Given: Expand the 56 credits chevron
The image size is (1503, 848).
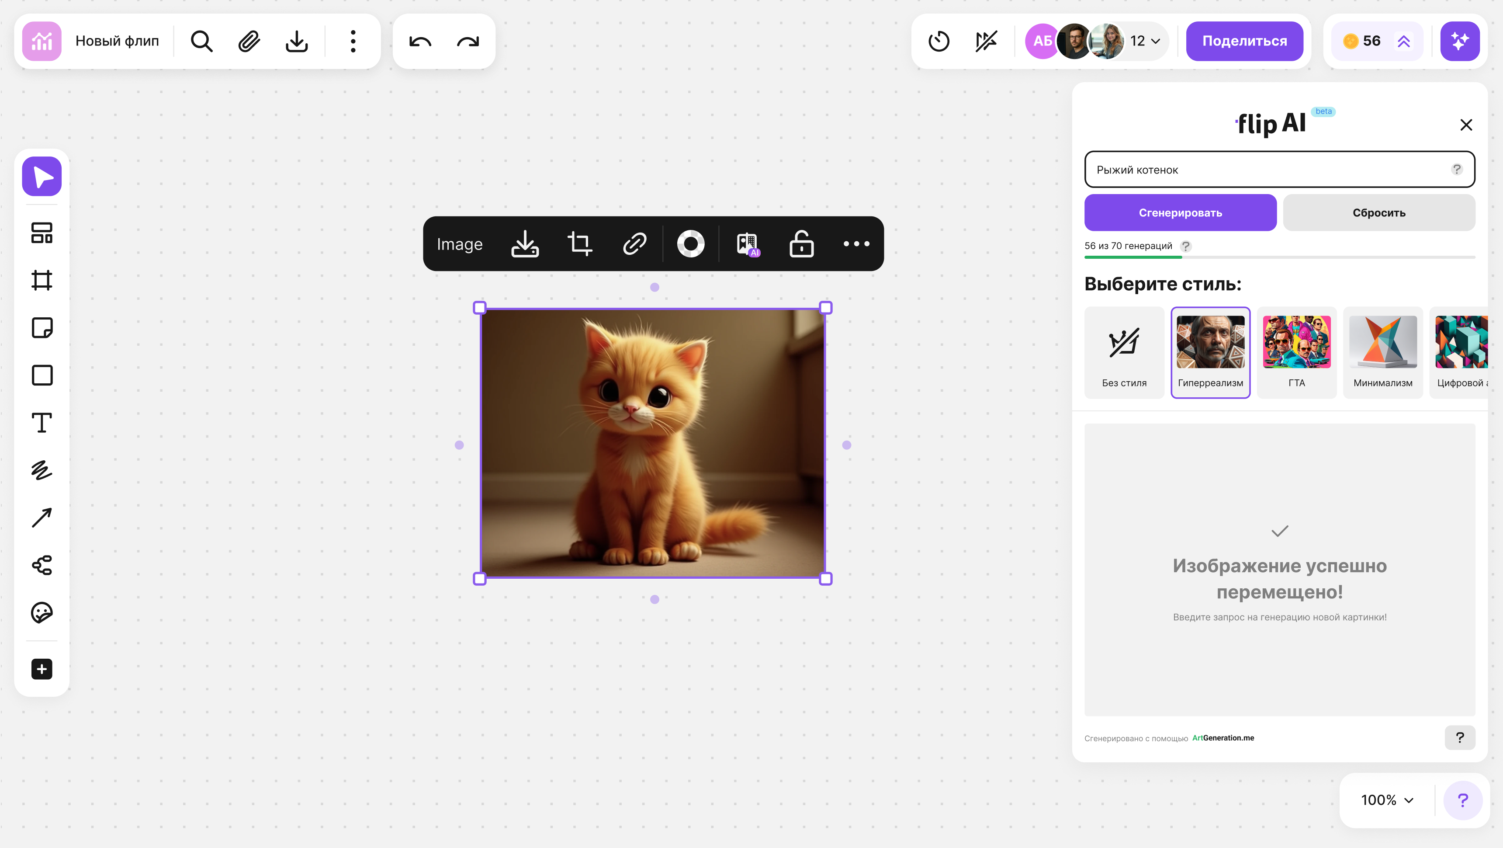Looking at the screenshot, I should [x=1403, y=42].
